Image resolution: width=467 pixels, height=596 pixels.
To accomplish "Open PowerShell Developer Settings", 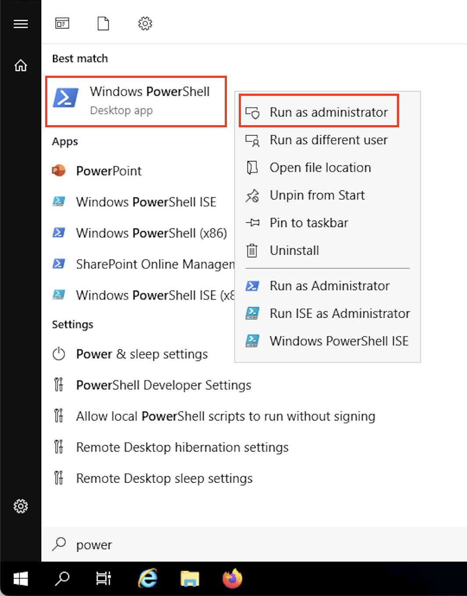I will (x=163, y=385).
